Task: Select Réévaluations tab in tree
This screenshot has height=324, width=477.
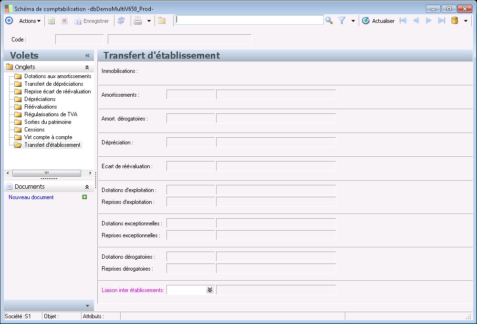Action: (41, 107)
